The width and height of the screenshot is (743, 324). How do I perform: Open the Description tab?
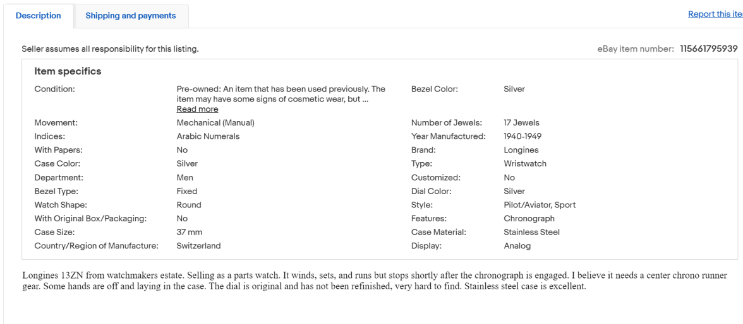(x=39, y=16)
